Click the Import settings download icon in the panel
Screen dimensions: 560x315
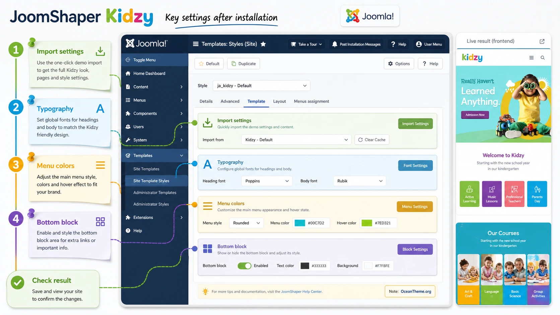click(x=208, y=123)
